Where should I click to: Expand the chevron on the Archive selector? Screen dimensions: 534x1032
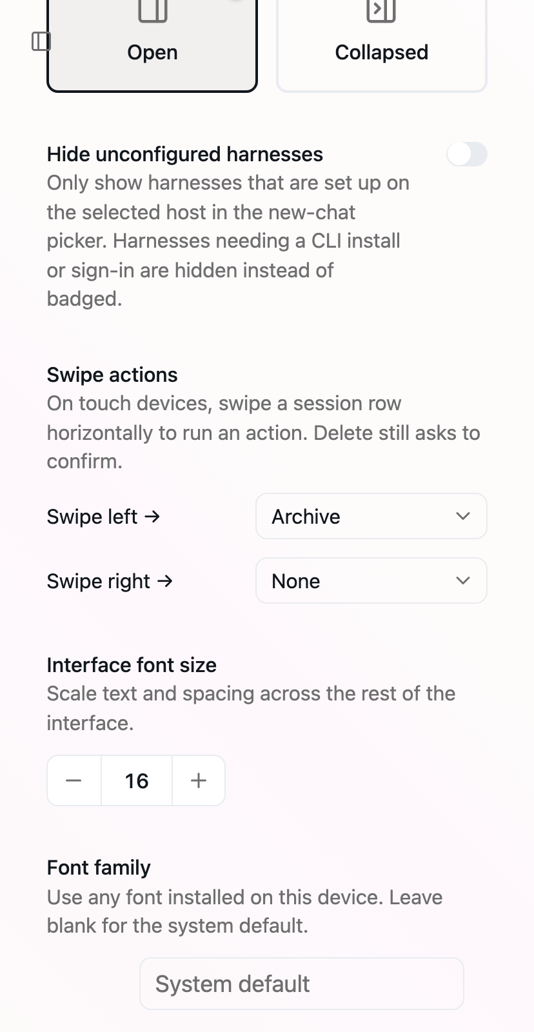tap(463, 516)
